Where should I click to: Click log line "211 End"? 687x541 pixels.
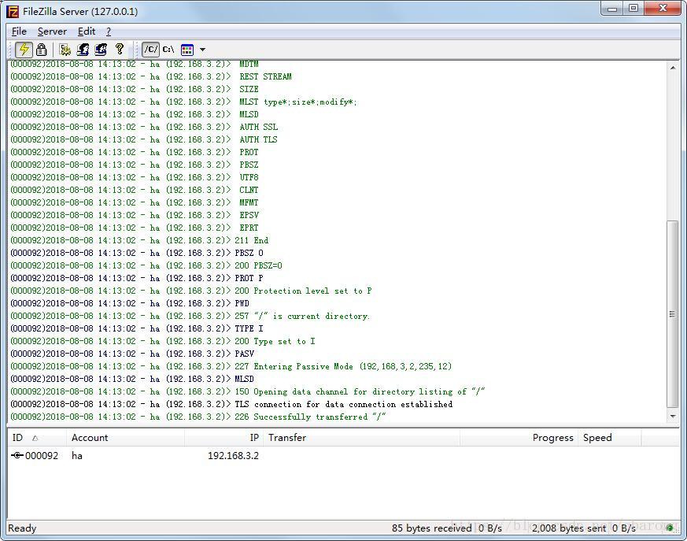pyautogui.click(x=139, y=240)
